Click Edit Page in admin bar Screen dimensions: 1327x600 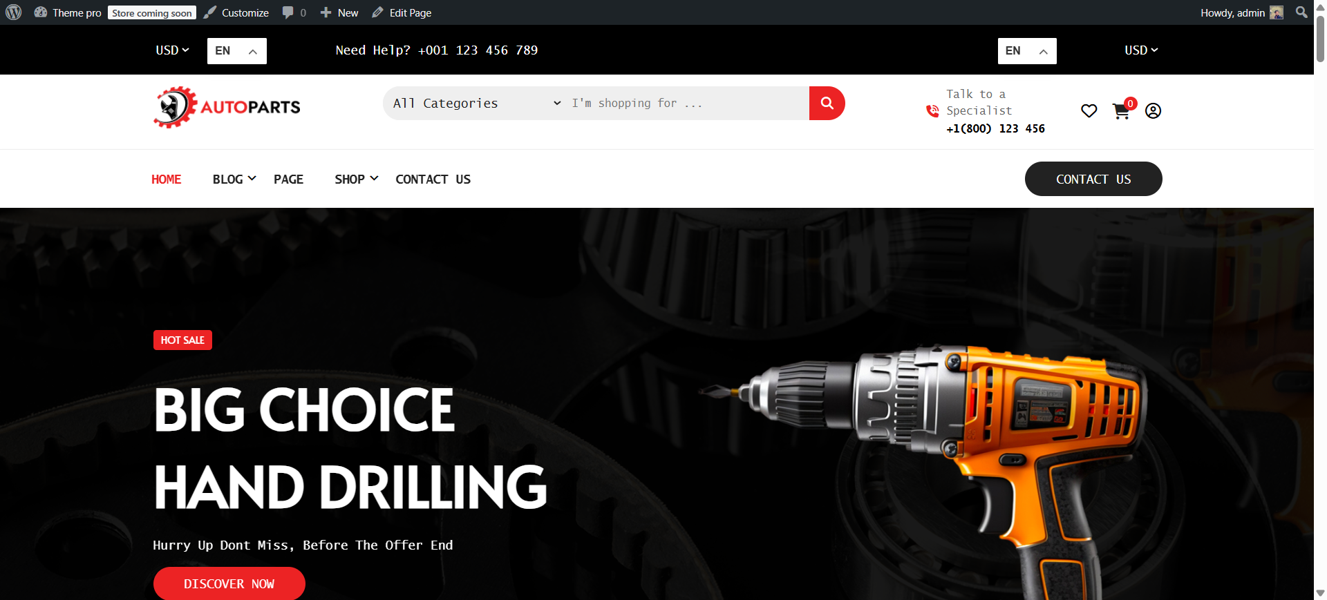tap(402, 12)
